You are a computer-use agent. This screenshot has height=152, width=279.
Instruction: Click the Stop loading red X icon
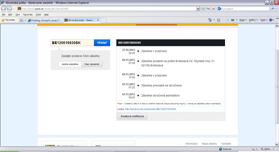click(214, 9)
